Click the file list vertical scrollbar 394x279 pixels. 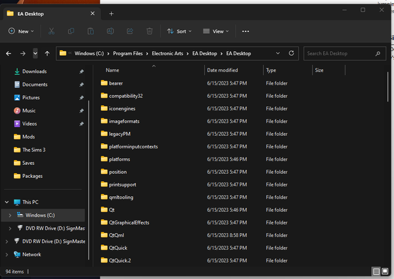tap(387, 87)
